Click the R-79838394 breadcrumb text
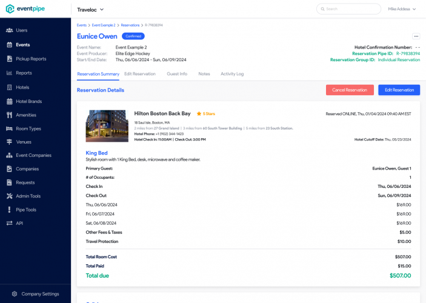Screen dimensions: 426x303 tap(154, 25)
